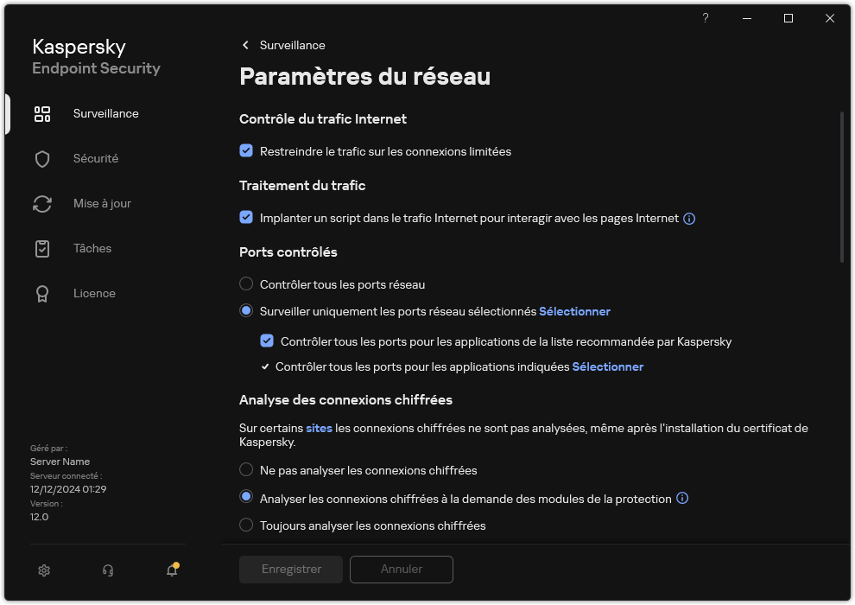Open the Sécurité section via its shield icon

41,158
